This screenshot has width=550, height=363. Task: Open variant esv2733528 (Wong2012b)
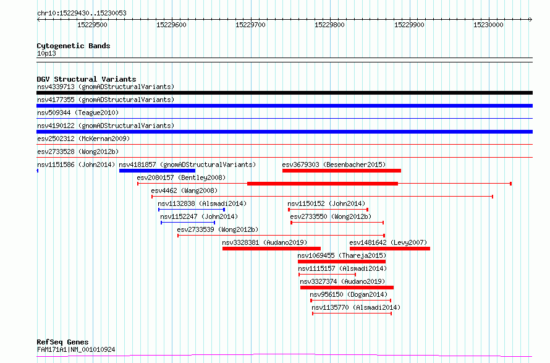78,152
